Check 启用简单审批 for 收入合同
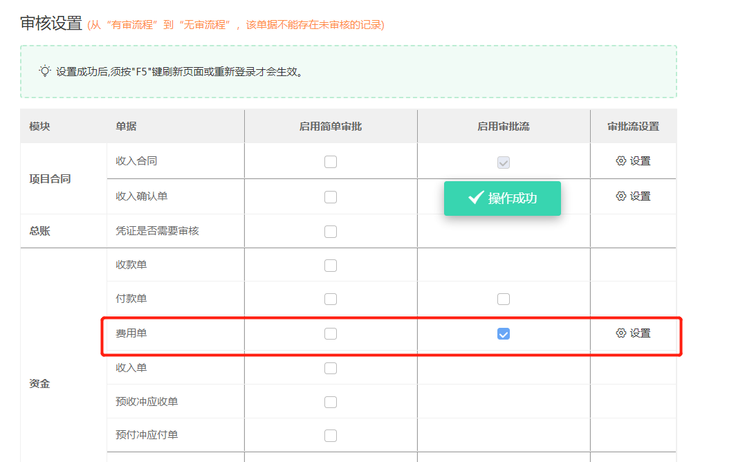 tap(330, 161)
